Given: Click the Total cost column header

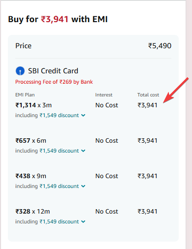Looking at the screenshot, I should [148, 95].
